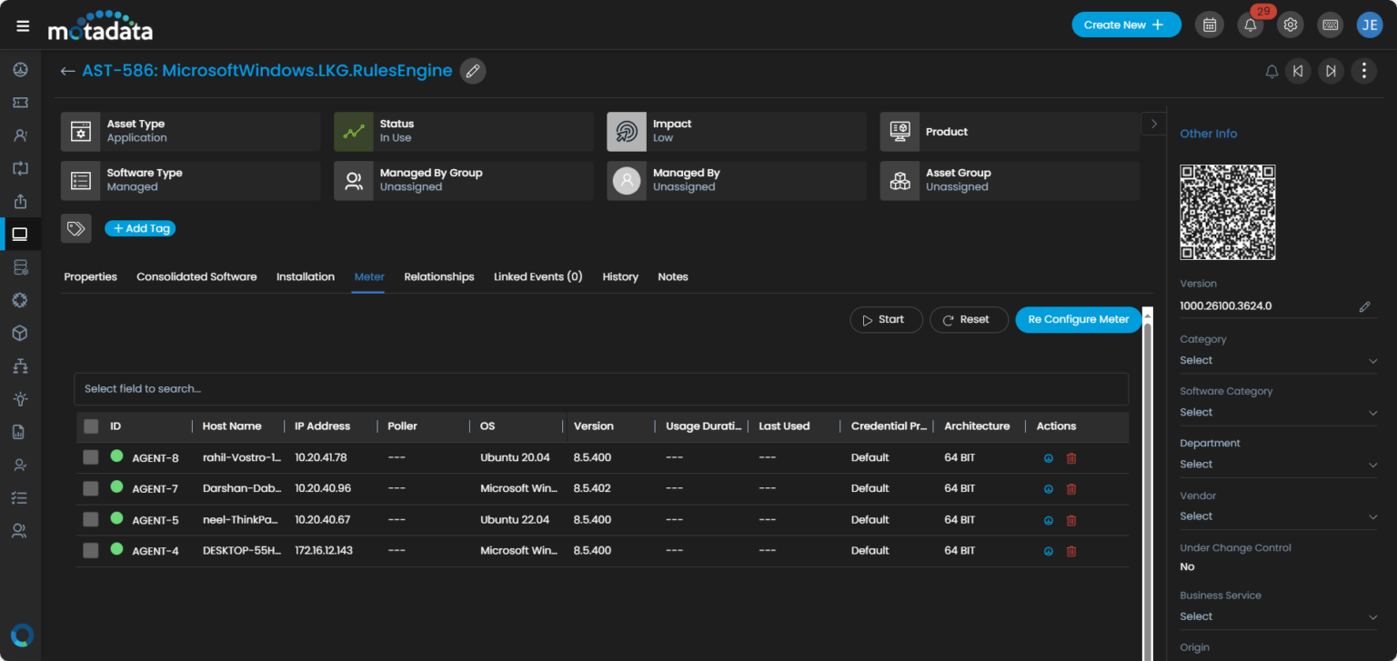Click the blue action icon for AGENT-4
The height and width of the screenshot is (661, 1397).
(1049, 551)
